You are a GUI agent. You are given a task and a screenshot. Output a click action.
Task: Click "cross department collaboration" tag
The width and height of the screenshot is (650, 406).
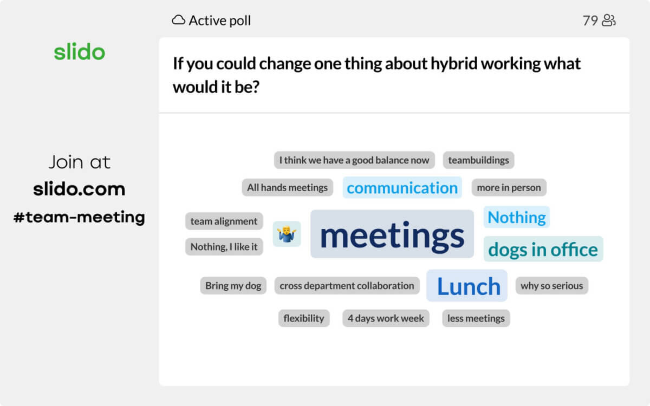point(347,285)
